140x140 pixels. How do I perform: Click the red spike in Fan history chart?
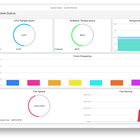139,116
